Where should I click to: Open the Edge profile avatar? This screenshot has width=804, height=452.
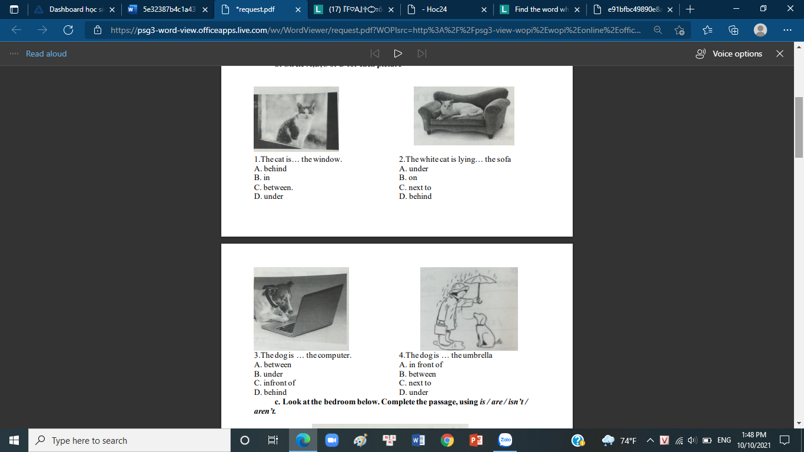click(x=760, y=30)
